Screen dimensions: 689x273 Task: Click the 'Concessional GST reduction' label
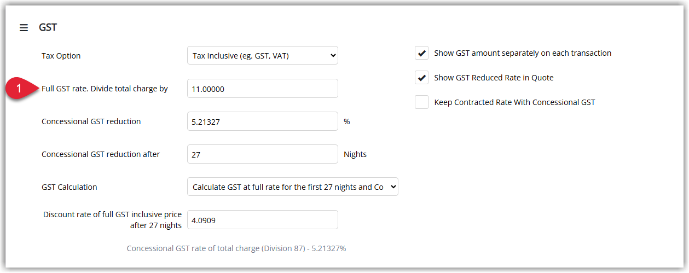pyautogui.click(x=91, y=121)
